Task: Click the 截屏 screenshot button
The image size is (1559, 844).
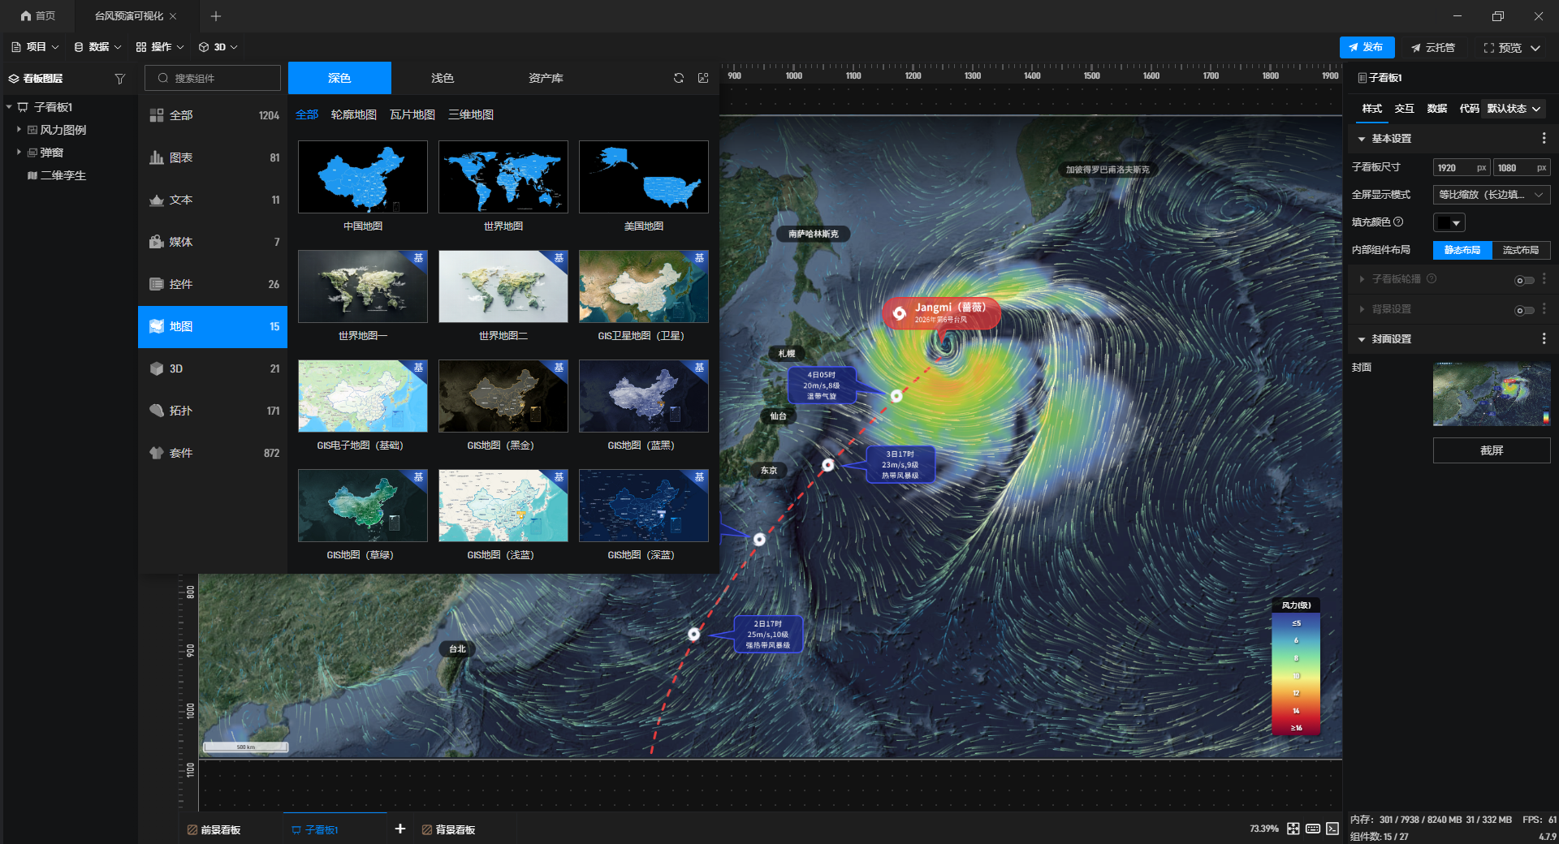Action: 1492,450
